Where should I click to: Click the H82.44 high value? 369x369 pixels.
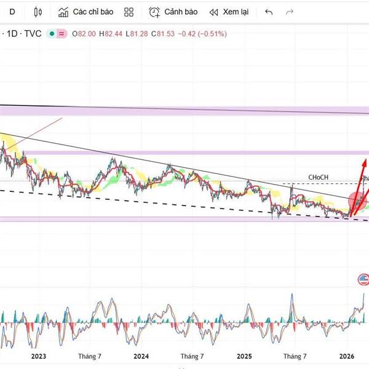click(111, 34)
